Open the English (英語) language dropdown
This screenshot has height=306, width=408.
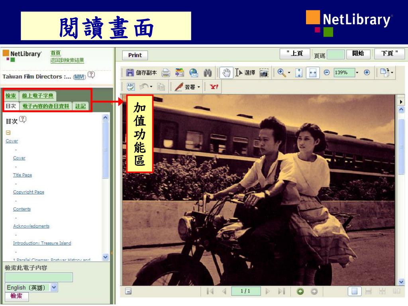point(31,288)
